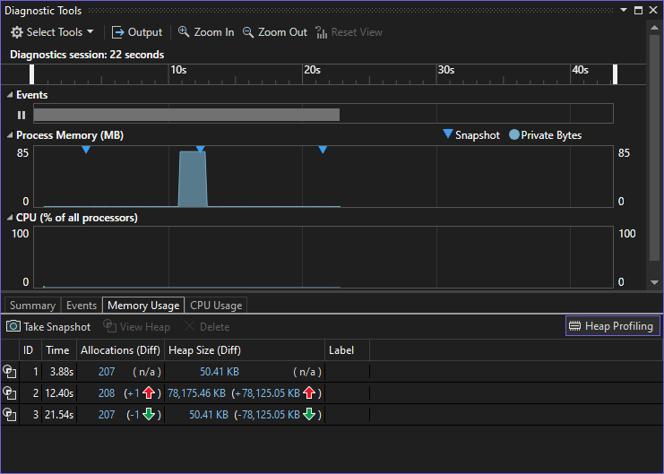This screenshot has width=664, height=474.
Task: Click the Output window button
Action: pos(137,32)
